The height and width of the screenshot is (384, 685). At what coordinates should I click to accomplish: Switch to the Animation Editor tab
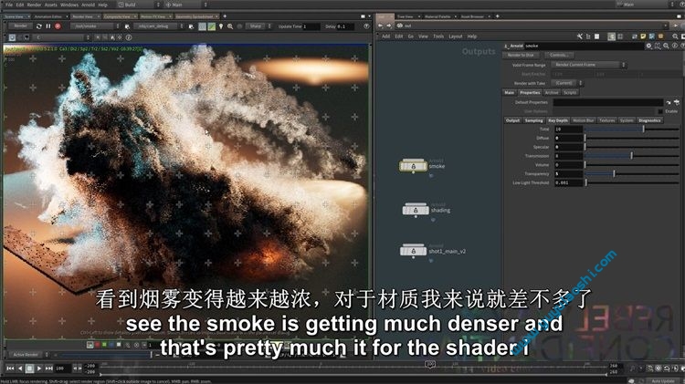coord(48,16)
